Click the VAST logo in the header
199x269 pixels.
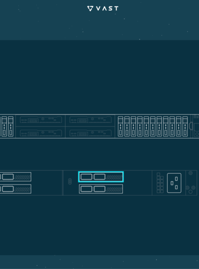(103, 8)
